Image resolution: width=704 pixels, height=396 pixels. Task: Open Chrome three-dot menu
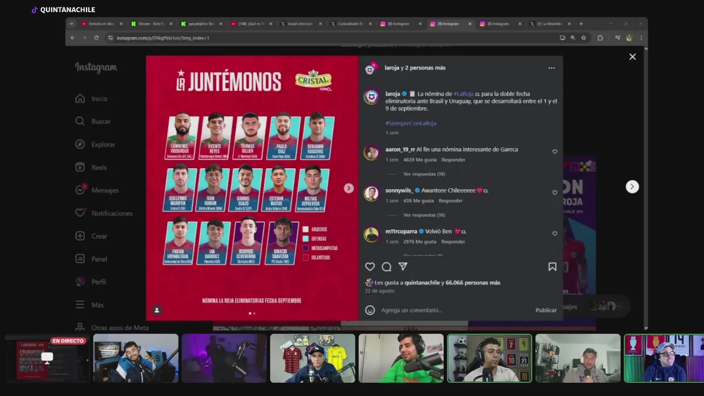pos(641,38)
